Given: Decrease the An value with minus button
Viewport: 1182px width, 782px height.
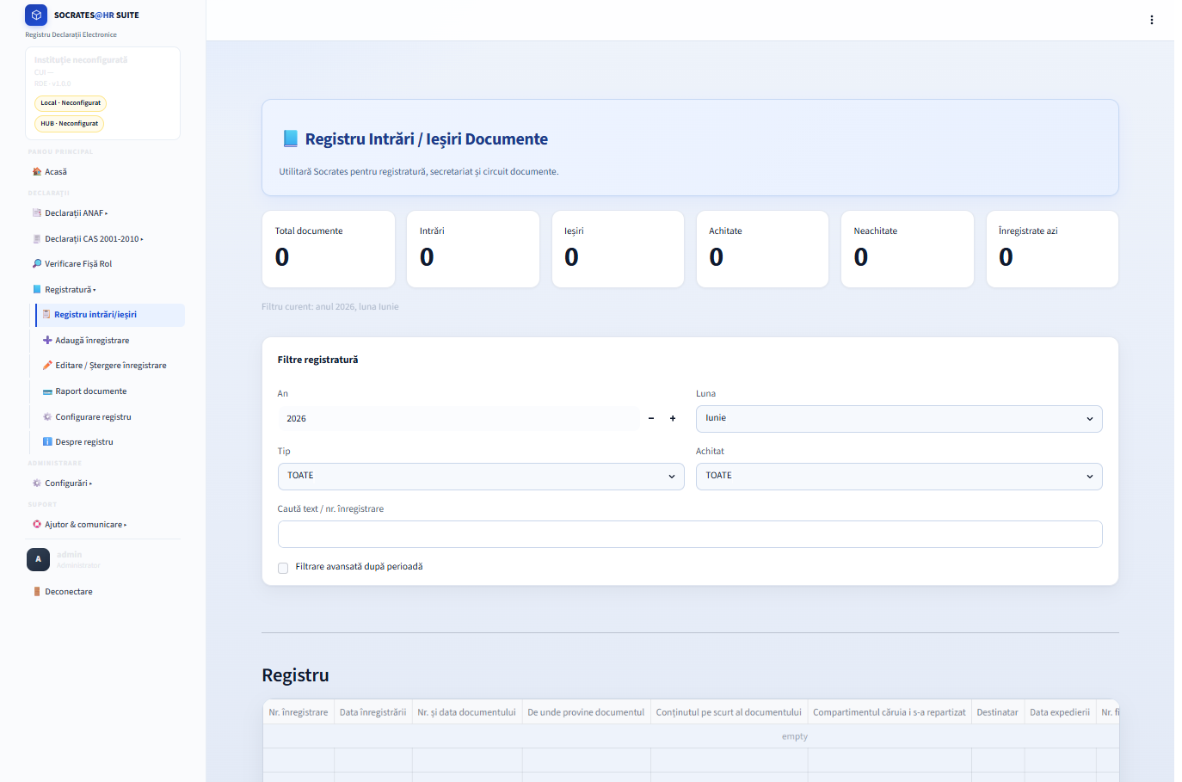Looking at the screenshot, I should pos(651,419).
